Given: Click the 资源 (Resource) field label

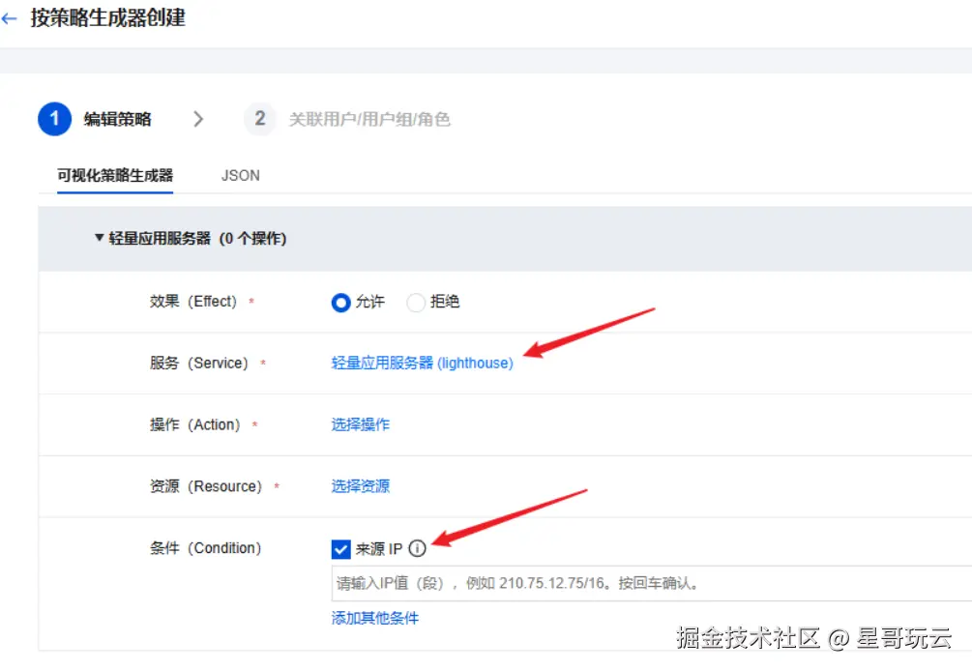Looking at the screenshot, I should 206,486.
